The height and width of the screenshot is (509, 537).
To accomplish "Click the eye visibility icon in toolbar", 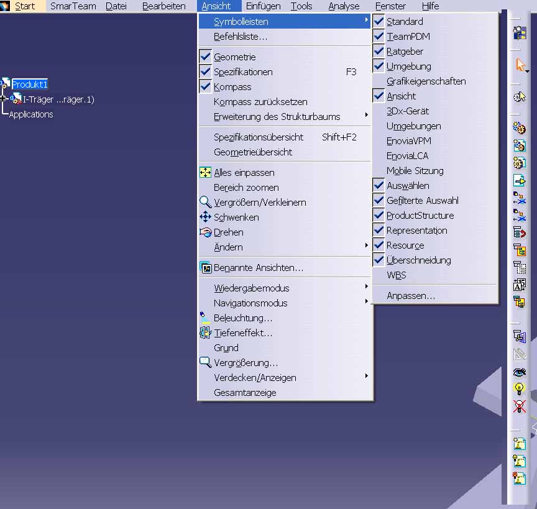I will point(520,372).
